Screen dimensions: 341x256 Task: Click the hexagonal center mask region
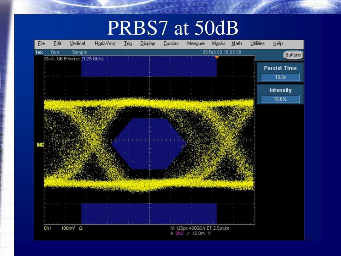[x=149, y=144]
